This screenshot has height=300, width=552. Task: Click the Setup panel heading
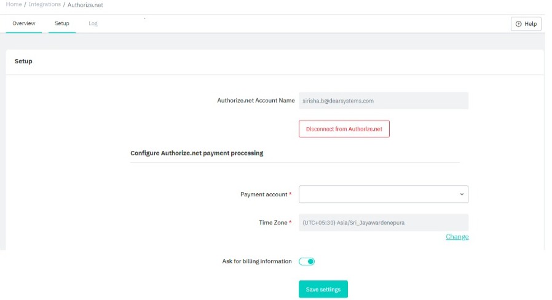[x=23, y=61]
